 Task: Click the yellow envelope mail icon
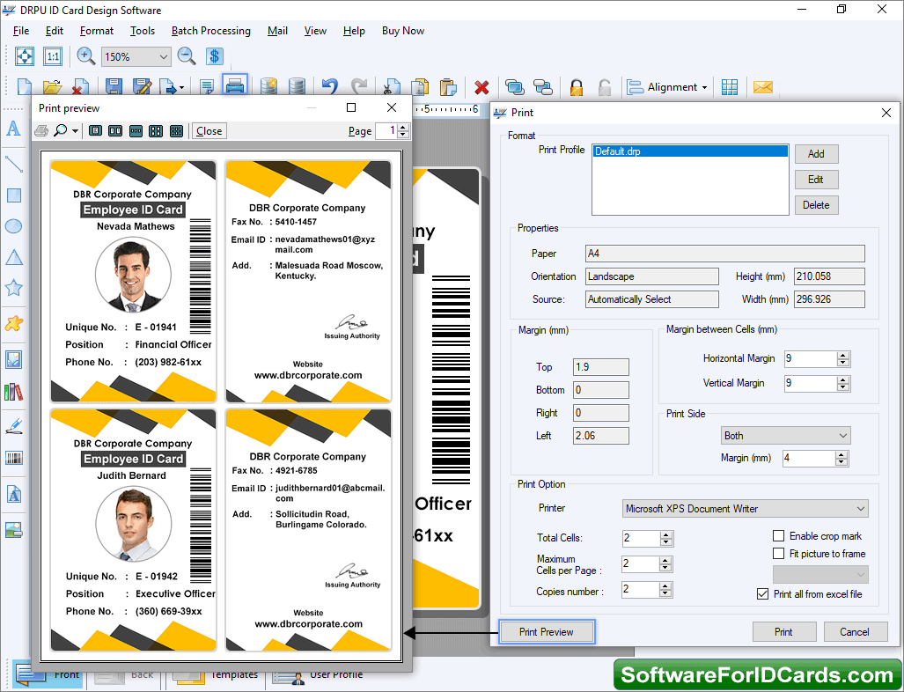[762, 87]
